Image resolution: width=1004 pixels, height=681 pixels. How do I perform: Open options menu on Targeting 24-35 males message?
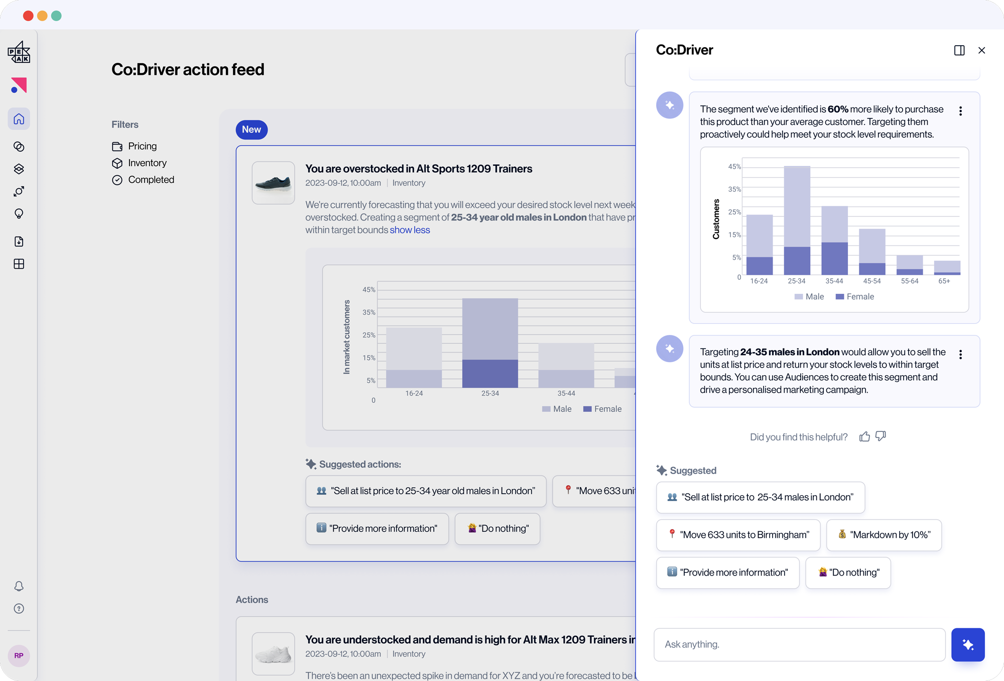click(x=960, y=355)
